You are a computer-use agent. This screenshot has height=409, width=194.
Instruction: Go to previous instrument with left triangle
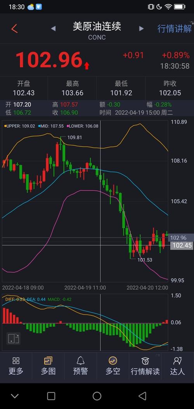53,28
